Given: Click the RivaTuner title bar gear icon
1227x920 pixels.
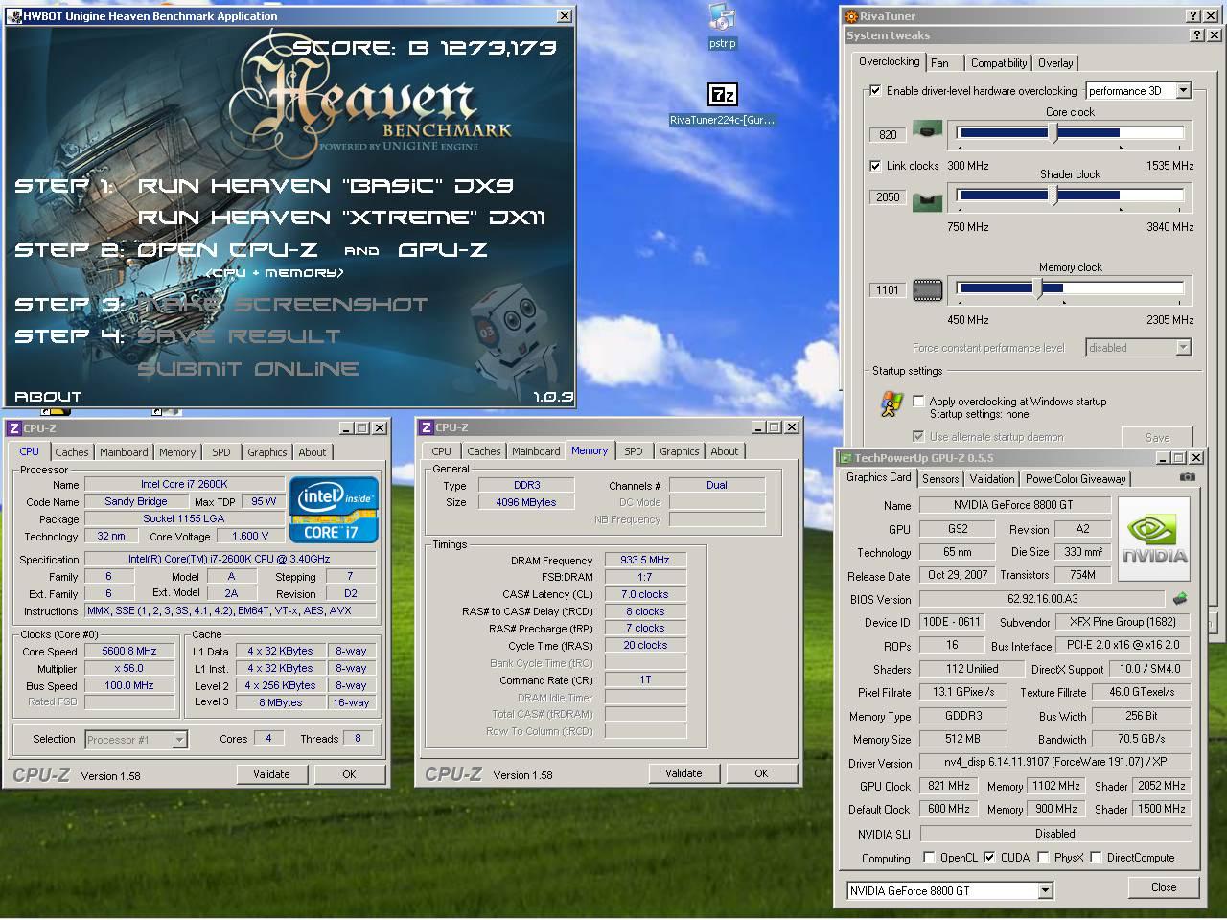Looking at the screenshot, I should [851, 16].
